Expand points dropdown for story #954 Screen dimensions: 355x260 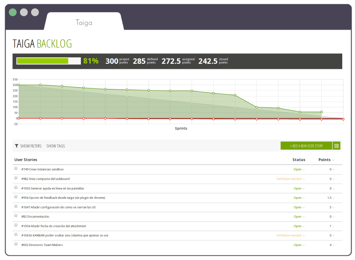(330, 198)
